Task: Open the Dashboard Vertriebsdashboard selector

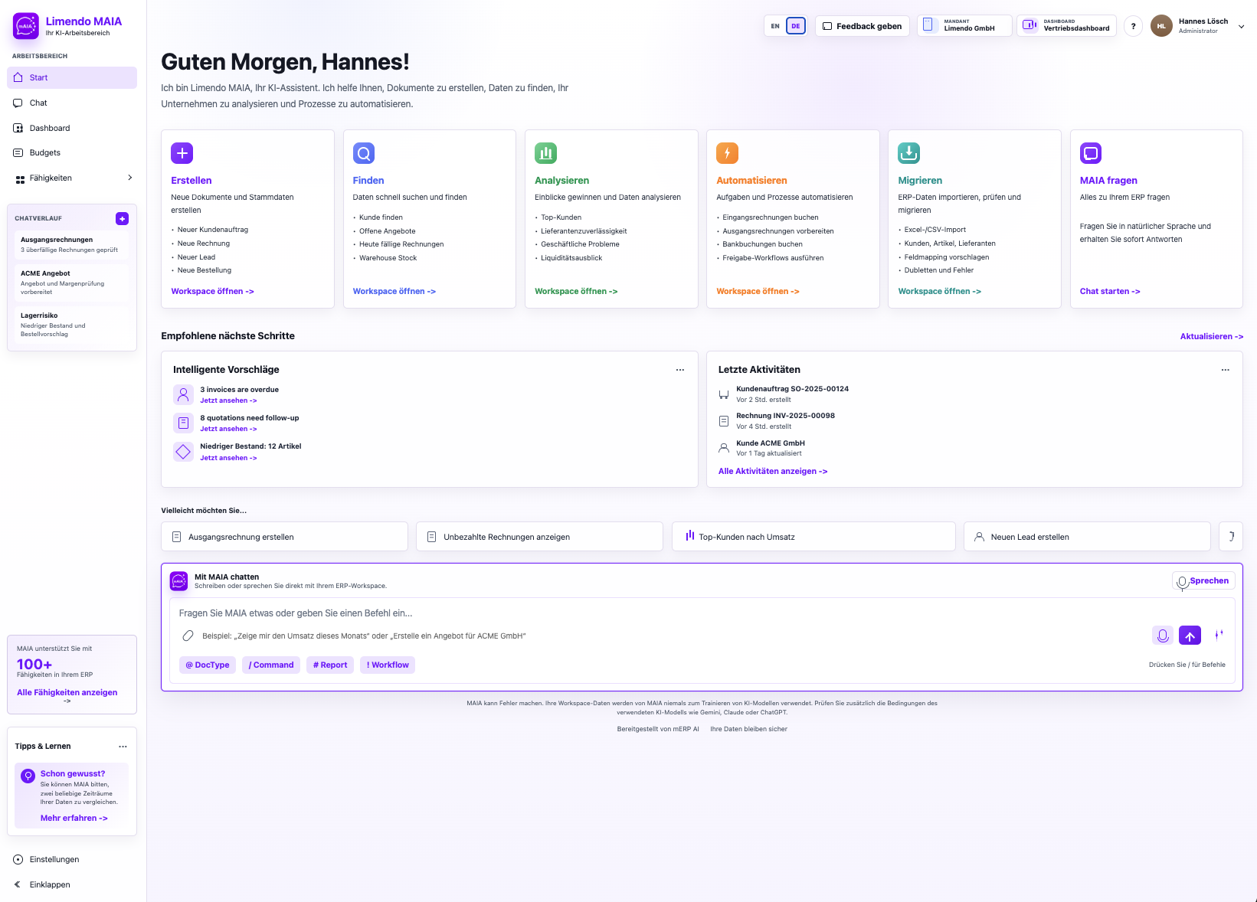Action: pyautogui.click(x=1066, y=26)
